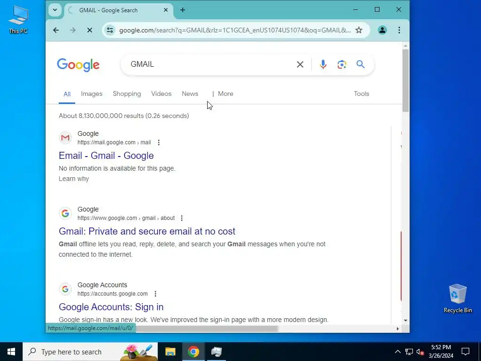This screenshot has height=361, width=481.
Task: Open Gmail: Private and secure email link
Action: pyautogui.click(x=147, y=231)
